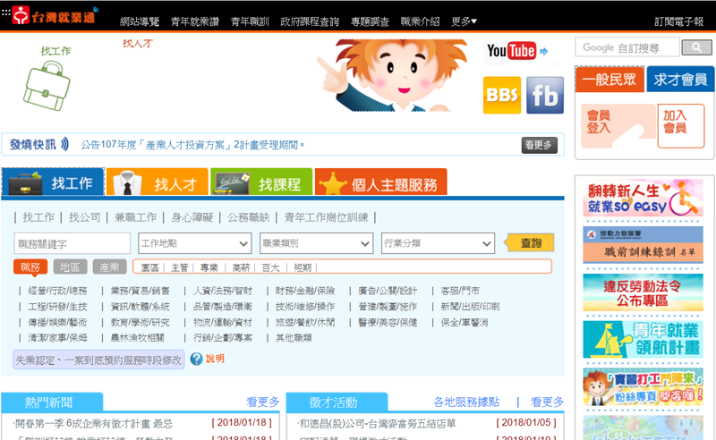Switch to the blue 找工作 main tab
This screenshot has height=440, width=716.
click(x=53, y=183)
